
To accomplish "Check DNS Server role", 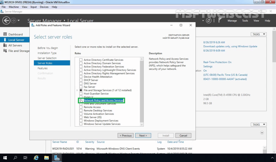I will (81, 83).
